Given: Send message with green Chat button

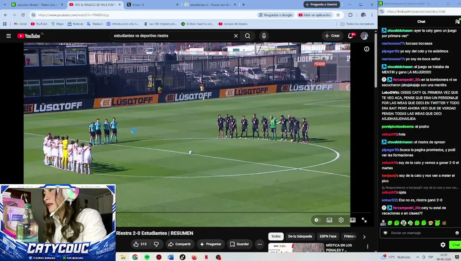Looking at the screenshot, I should pyautogui.click(x=456, y=245).
